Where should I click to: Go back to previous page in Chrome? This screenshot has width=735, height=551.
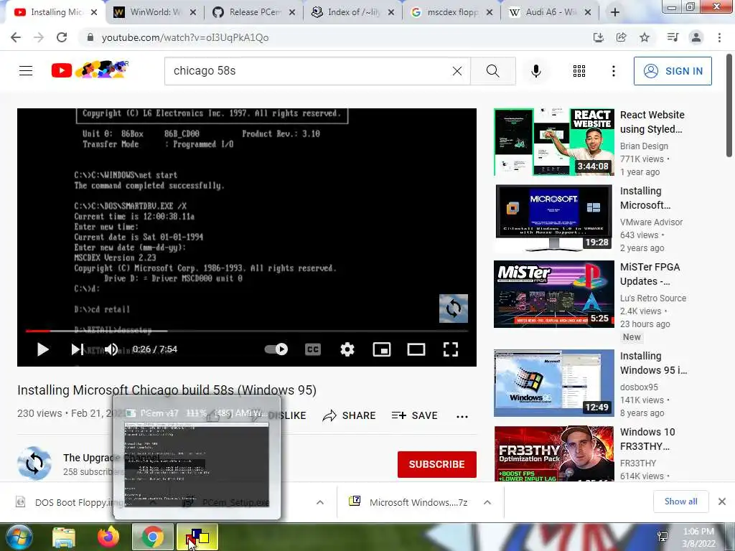[16, 37]
